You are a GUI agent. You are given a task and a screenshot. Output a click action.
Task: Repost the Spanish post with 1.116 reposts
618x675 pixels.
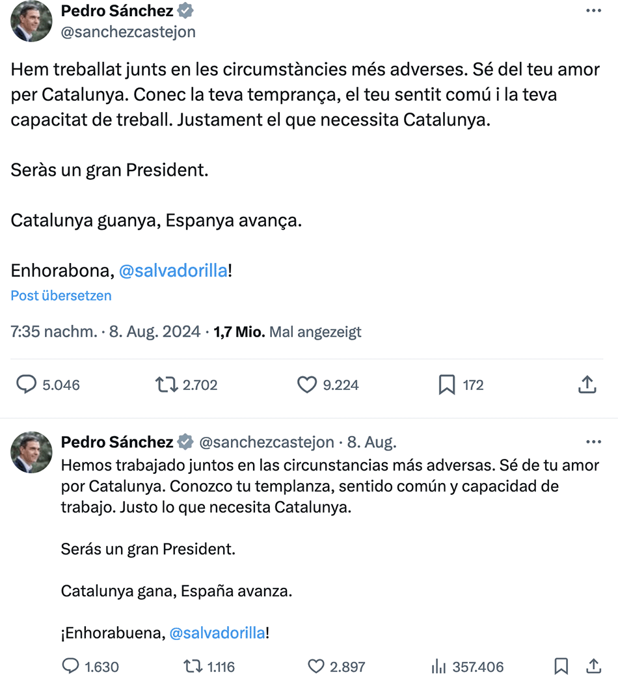click(x=193, y=666)
